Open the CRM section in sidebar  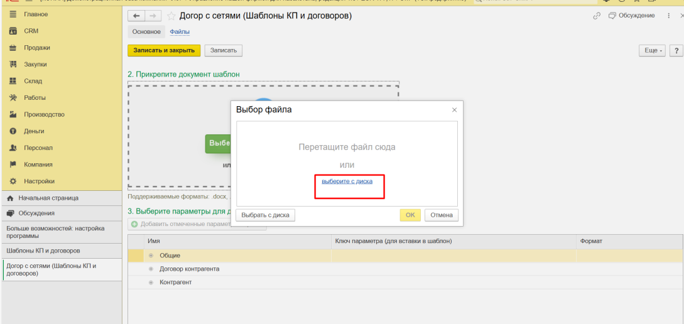point(31,31)
